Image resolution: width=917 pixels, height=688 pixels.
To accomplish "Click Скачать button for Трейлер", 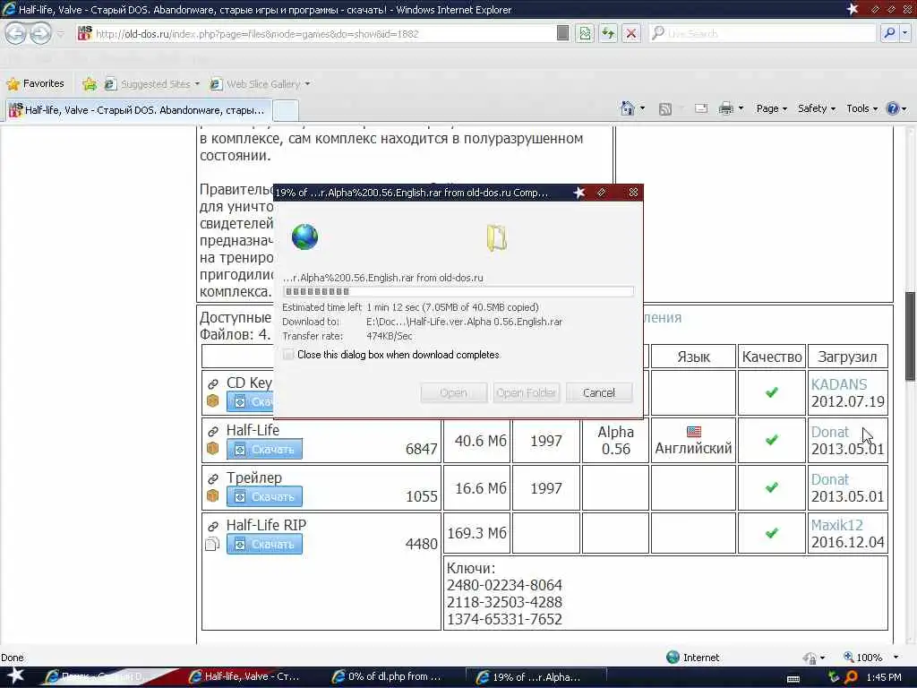I will click(264, 496).
